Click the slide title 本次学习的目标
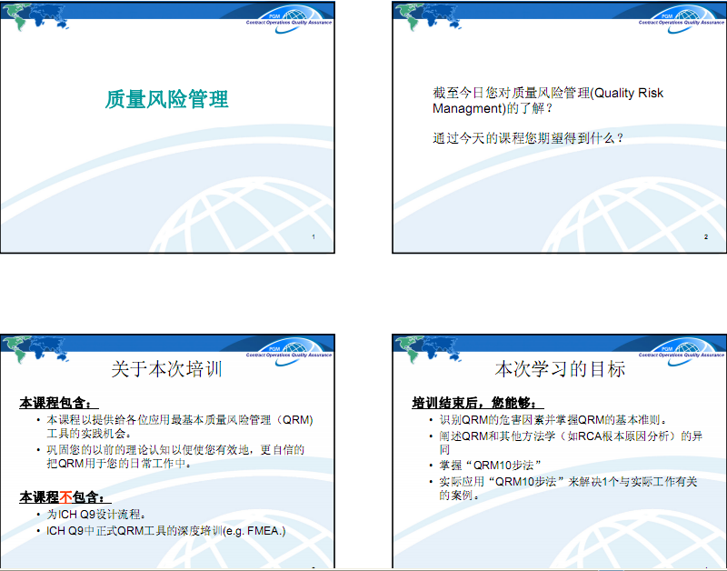The height and width of the screenshot is (571, 727). click(x=560, y=369)
